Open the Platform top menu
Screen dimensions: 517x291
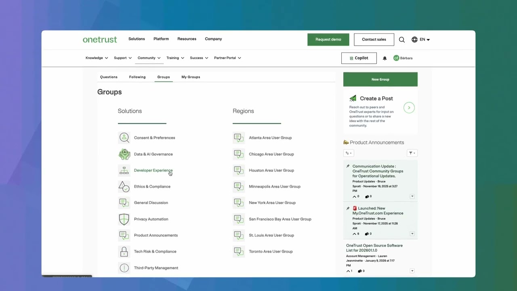pyautogui.click(x=161, y=39)
